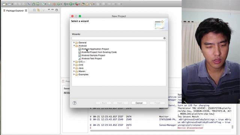Click the Finish button

tap(157, 103)
